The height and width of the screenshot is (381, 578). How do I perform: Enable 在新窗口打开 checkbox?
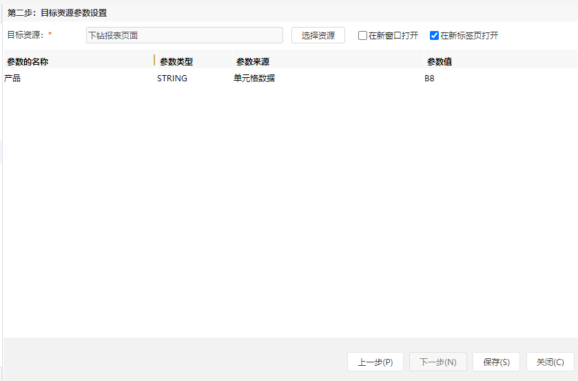click(x=363, y=35)
